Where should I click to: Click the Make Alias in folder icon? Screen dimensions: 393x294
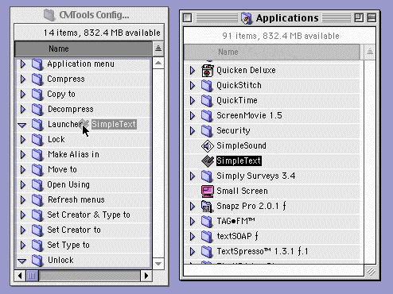click(x=37, y=155)
